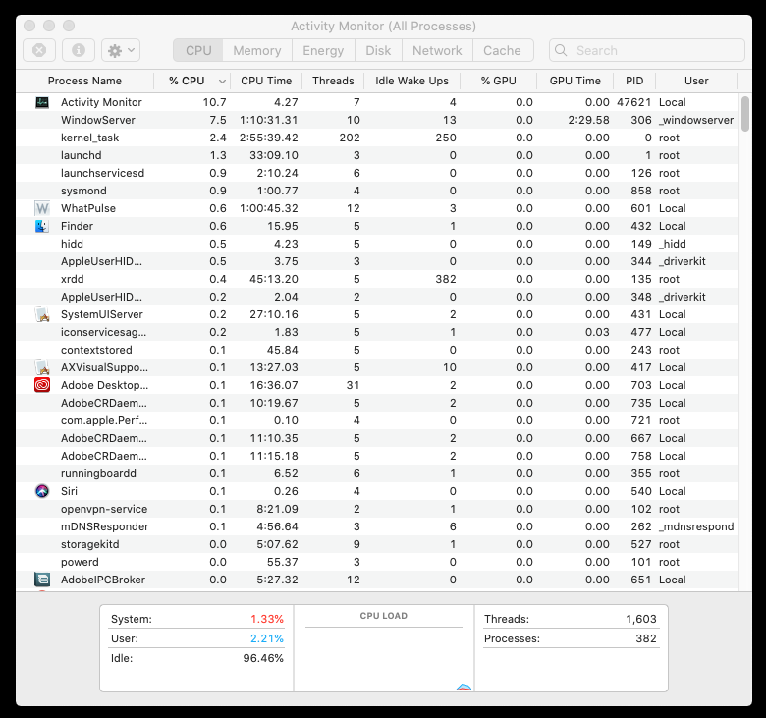Viewport: 766px width, 718px height.
Task: Click the Threads total 1,603
Action: point(641,619)
